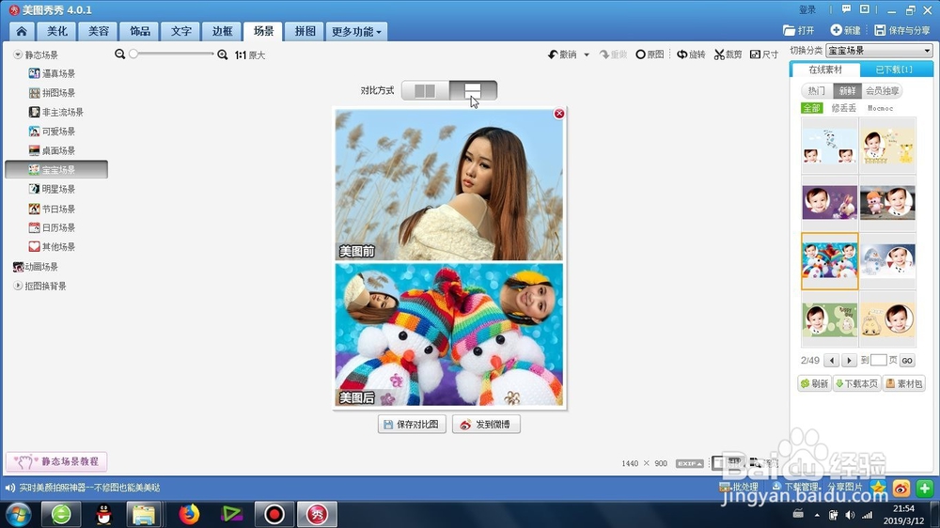Click the 登录 login link

(807, 9)
